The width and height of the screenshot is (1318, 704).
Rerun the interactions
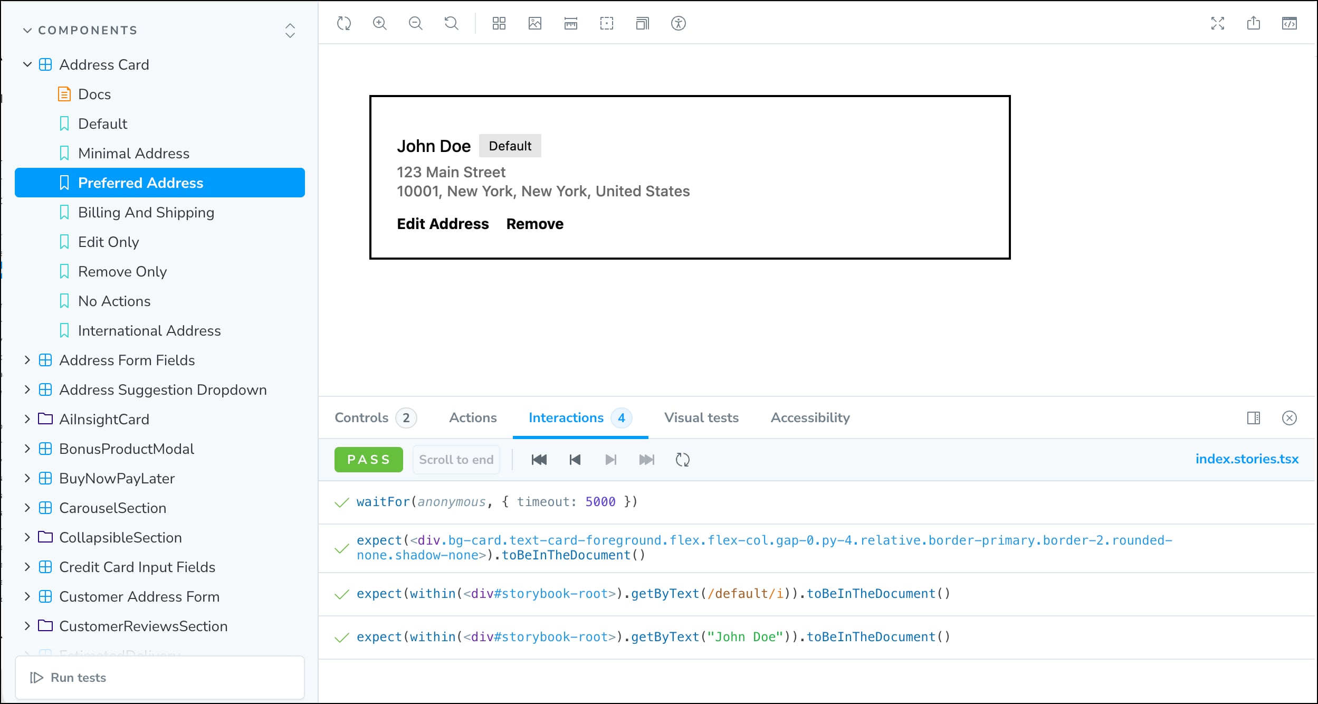pos(683,460)
